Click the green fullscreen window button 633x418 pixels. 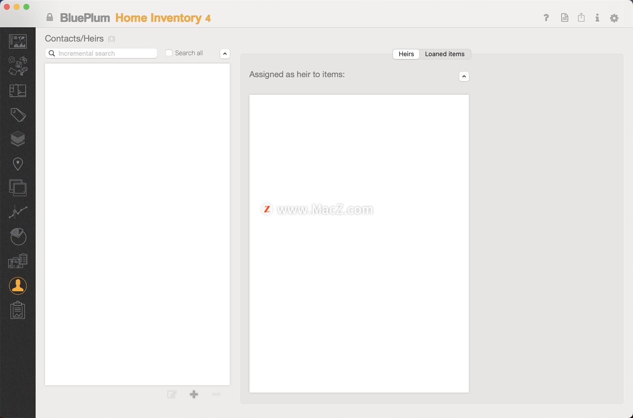26,7
